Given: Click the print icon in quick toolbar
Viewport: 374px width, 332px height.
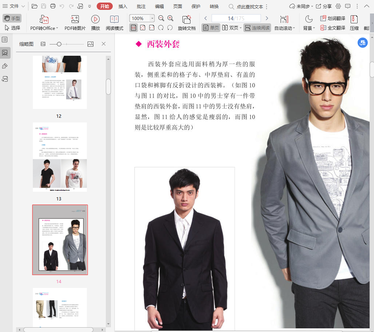Looking at the screenshot, I should (x=53, y=6).
